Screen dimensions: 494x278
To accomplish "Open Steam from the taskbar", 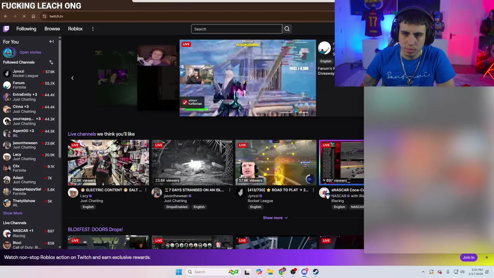I will pos(316,272).
